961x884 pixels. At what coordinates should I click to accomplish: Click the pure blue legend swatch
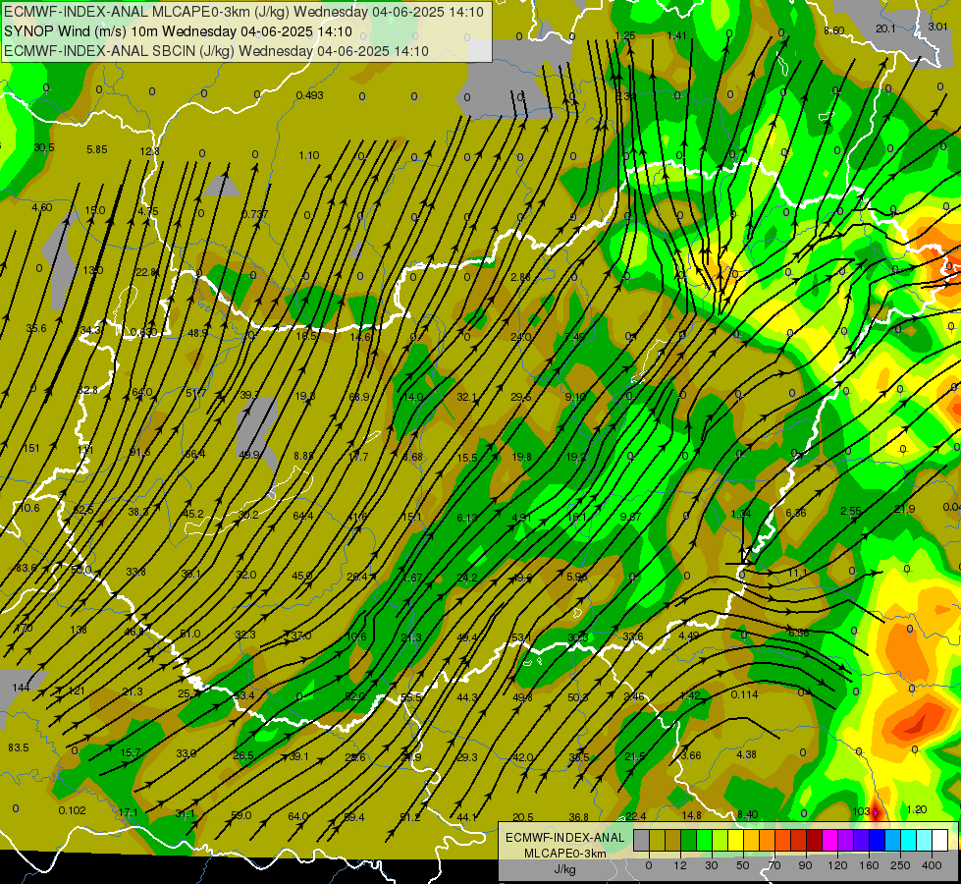coord(877,840)
